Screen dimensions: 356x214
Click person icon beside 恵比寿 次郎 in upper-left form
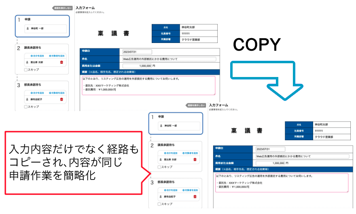(27, 62)
